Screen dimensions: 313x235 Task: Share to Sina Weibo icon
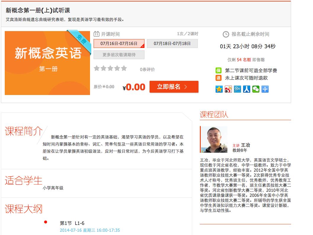click(228, 89)
